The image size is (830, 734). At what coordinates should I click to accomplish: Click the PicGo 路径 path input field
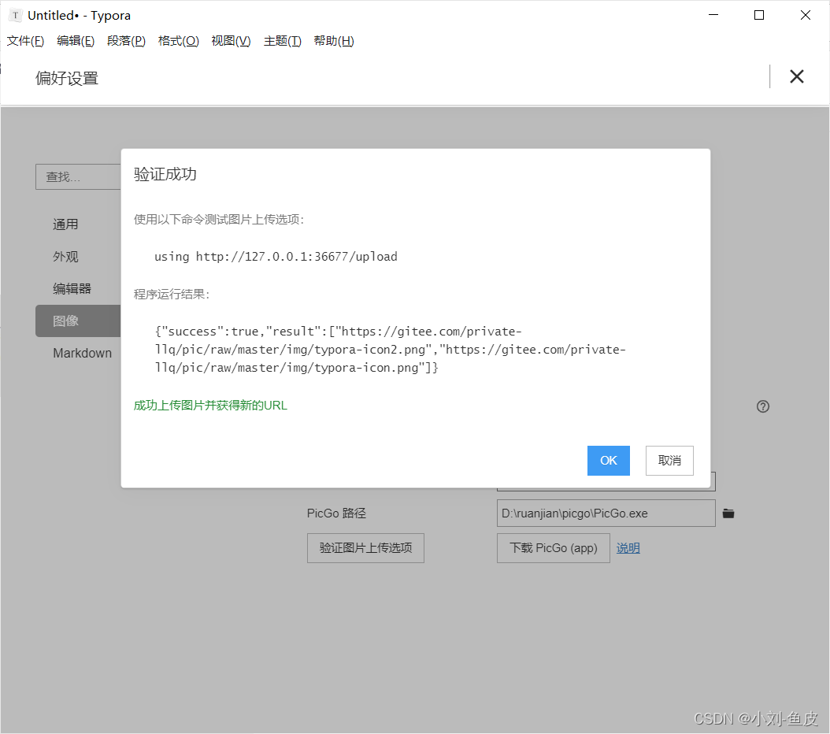(x=605, y=513)
